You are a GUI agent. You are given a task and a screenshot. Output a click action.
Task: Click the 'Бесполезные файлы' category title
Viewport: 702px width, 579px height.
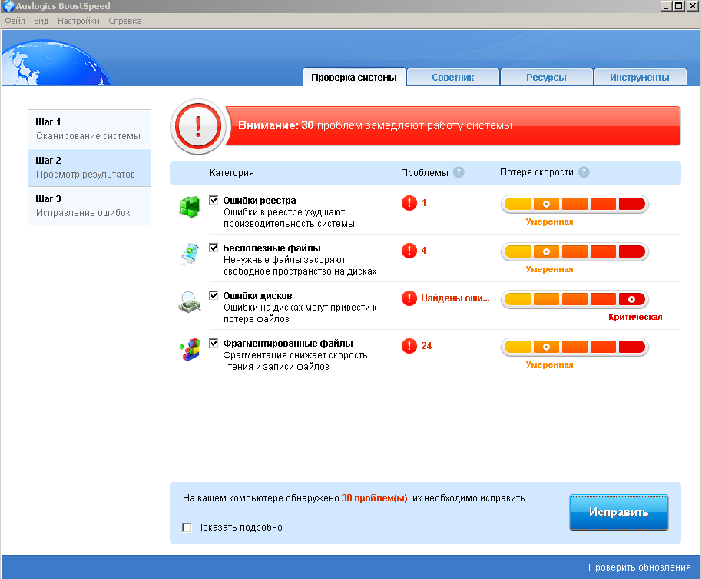point(272,248)
